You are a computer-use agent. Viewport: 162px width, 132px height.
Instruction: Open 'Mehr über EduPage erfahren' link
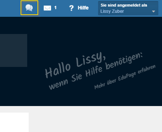125,77
